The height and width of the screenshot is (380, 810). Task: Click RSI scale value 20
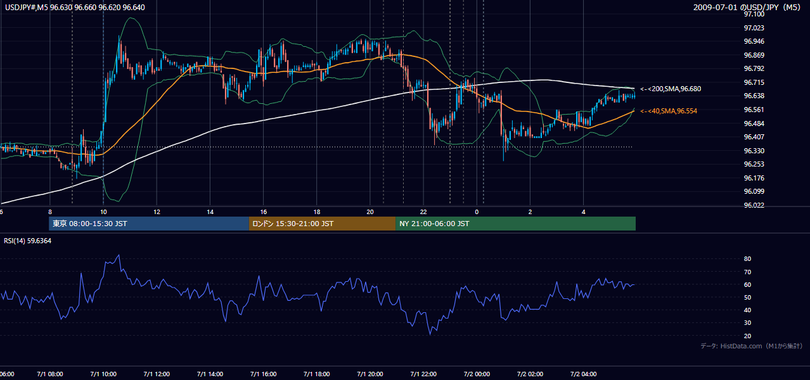tap(747, 336)
